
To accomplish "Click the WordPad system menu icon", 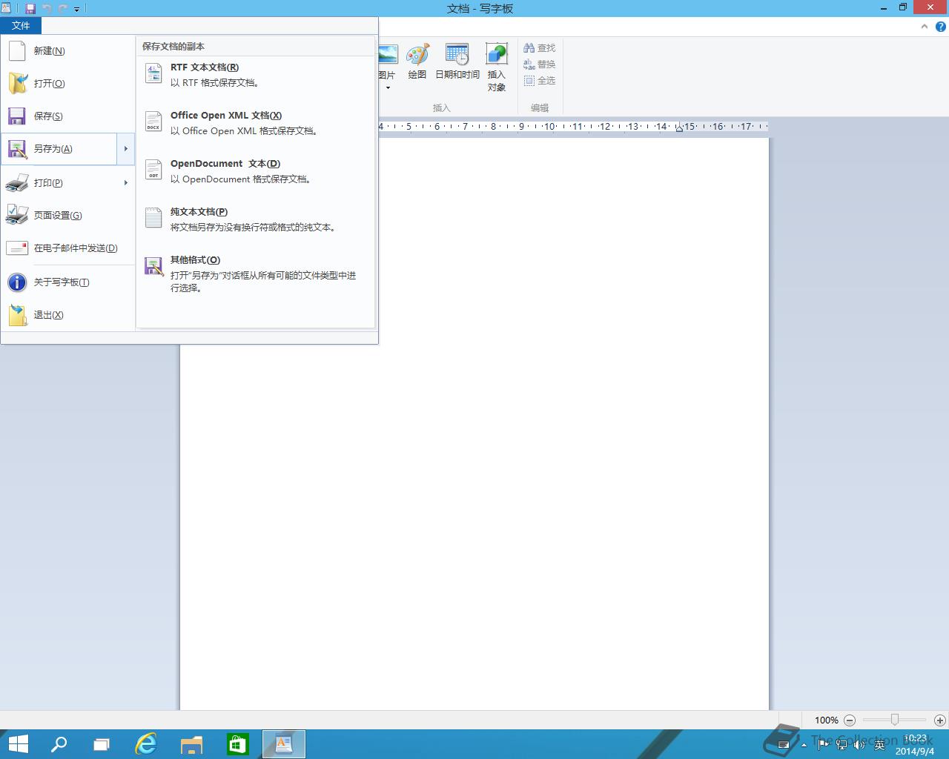I will 7,8.
